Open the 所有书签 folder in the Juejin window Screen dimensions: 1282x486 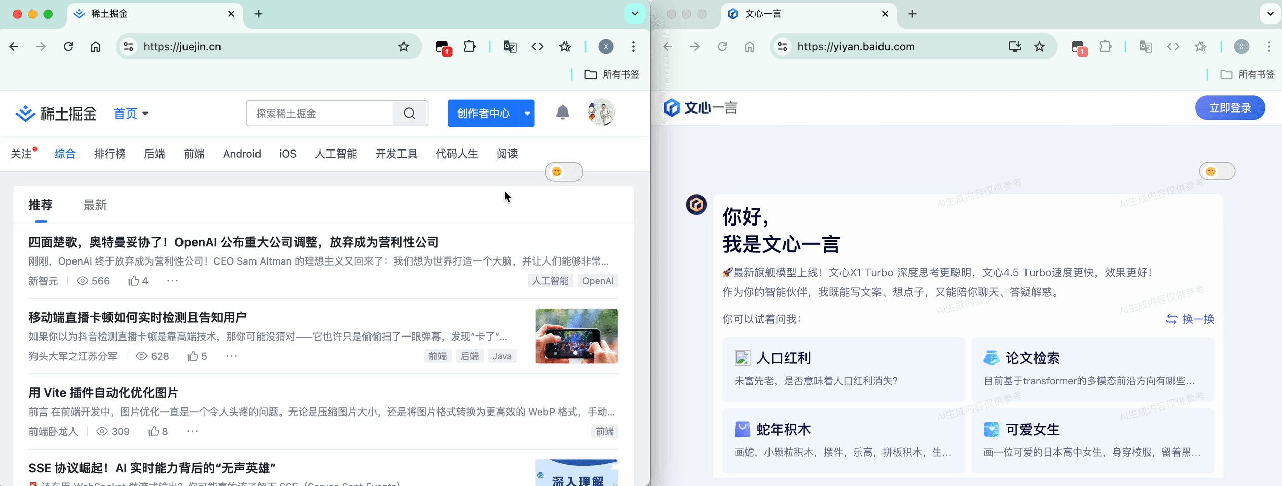(612, 74)
